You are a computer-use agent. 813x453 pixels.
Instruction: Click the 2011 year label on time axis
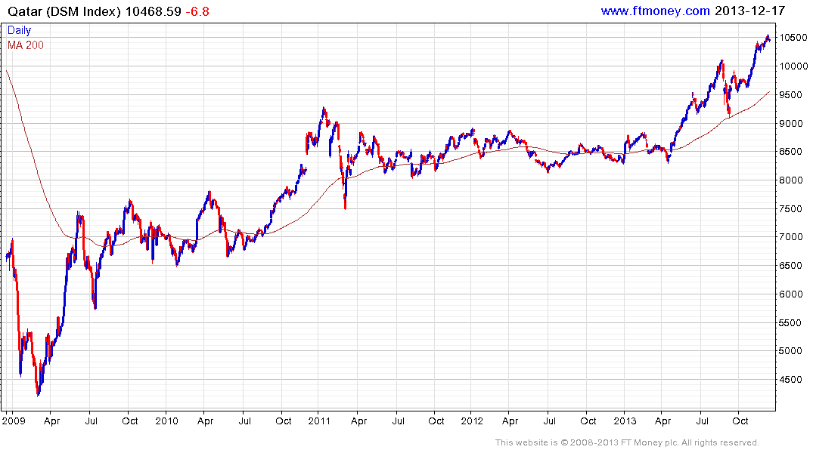[x=319, y=421]
